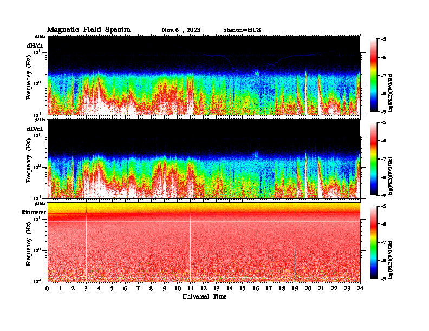Viewport: 429px width, 331px height.
Task: Click the "-5" tick on dH/dt color bar
Action: (383, 39)
